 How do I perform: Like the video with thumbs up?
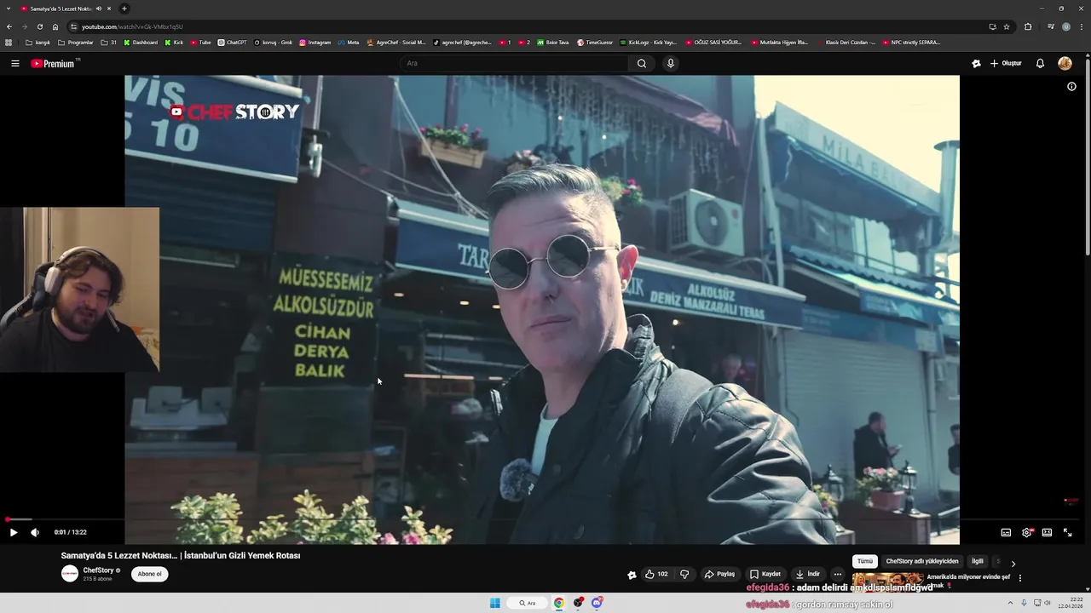tap(656, 574)
